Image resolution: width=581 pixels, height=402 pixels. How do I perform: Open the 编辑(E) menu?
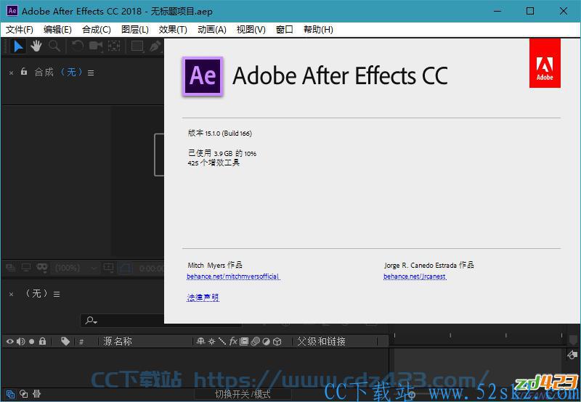(57, 30)
